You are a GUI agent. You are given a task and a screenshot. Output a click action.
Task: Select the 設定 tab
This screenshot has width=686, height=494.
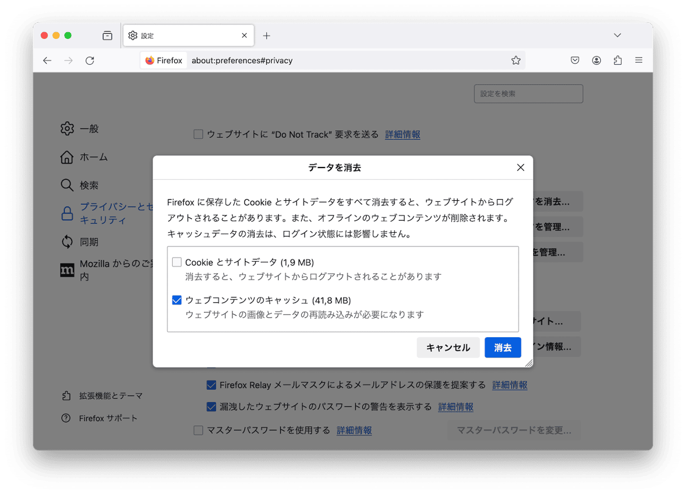tap(181, 36)
